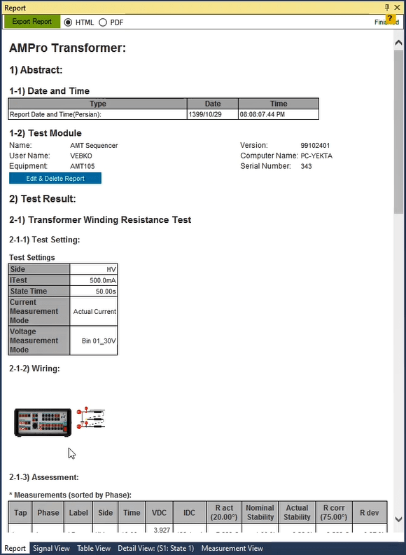Click the Tap column header
This screenshot has height=555, width=406.
20,512
